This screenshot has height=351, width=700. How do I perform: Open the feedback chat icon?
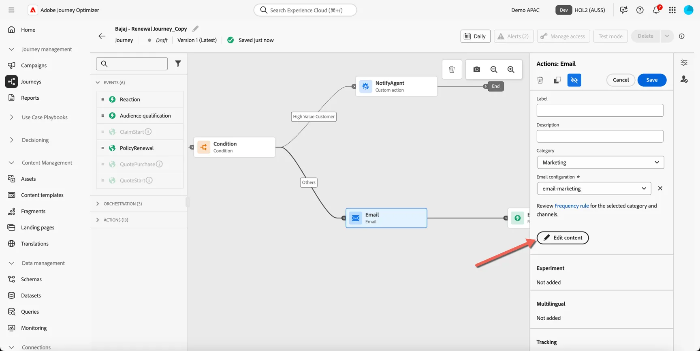[x=624, y=10]
